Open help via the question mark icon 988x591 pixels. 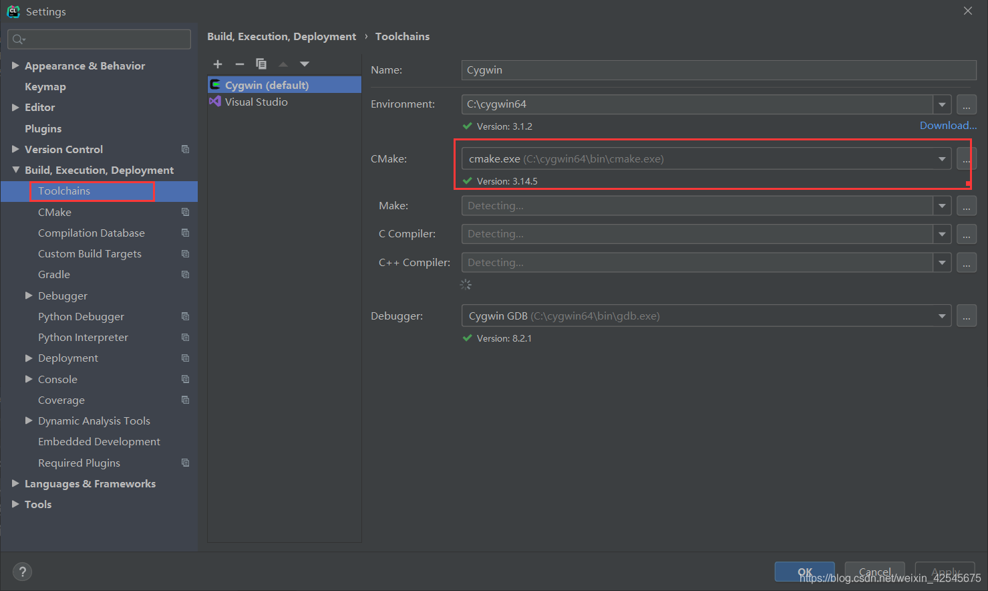(22, 572)
